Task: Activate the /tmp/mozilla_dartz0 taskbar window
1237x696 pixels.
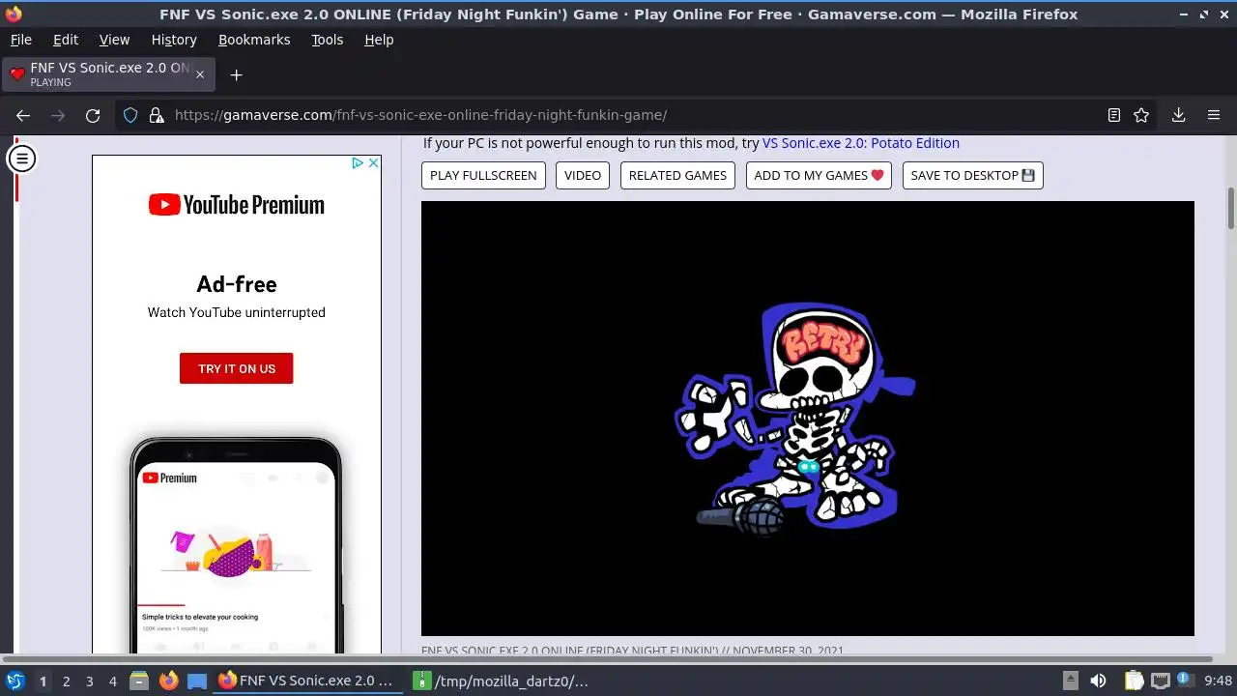Action: pyautogui.click(x=503, y=681)
